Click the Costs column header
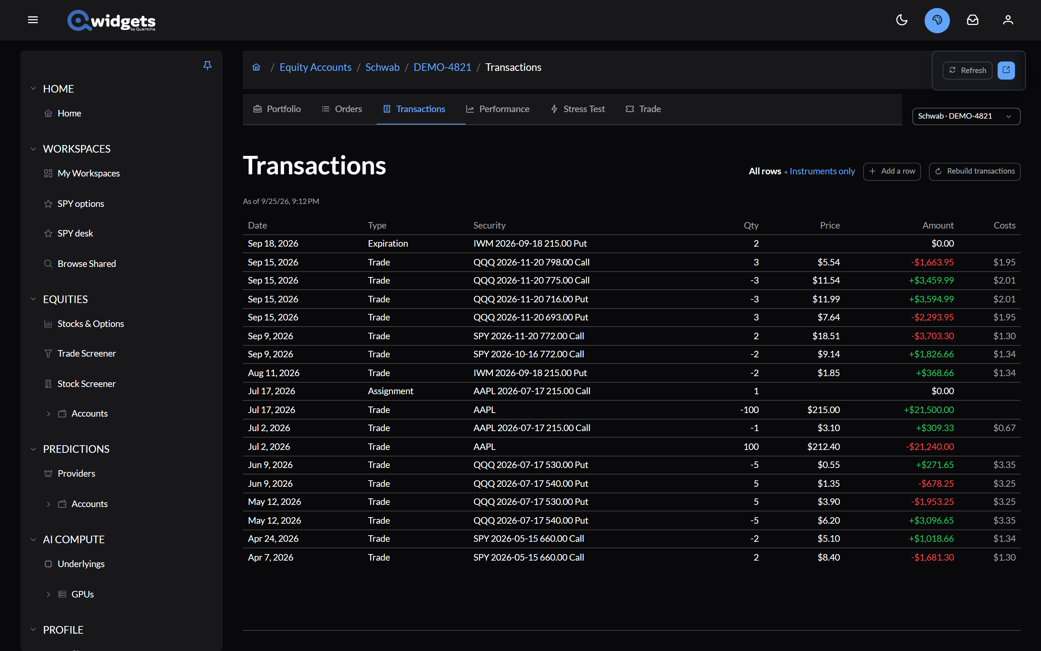The height and width of the screenshot is (651, 1041). point(1004,225)
